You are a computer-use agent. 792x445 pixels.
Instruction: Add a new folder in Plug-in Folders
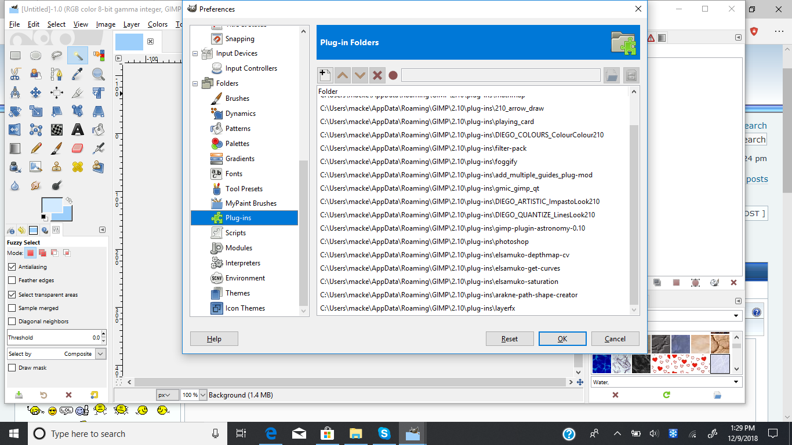pos(325,75)
